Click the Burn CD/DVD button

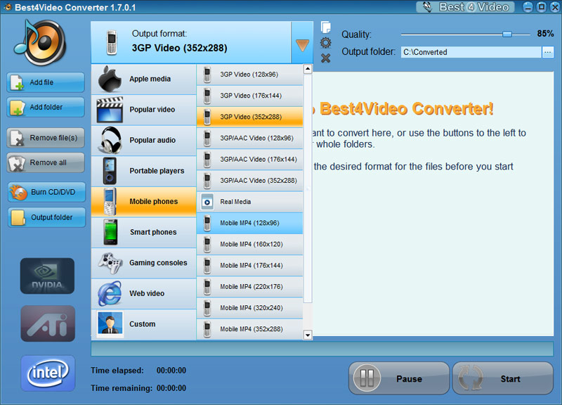pos(46,192)
